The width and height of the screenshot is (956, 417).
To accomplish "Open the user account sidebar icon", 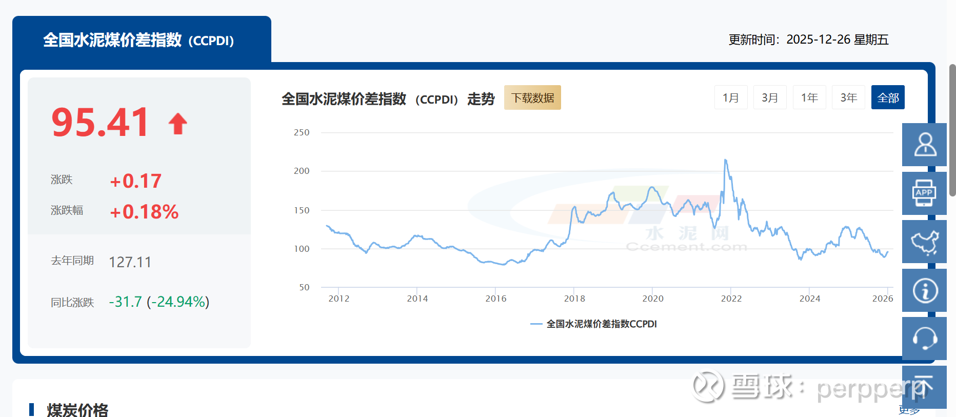I will click(x=924, y=145).
